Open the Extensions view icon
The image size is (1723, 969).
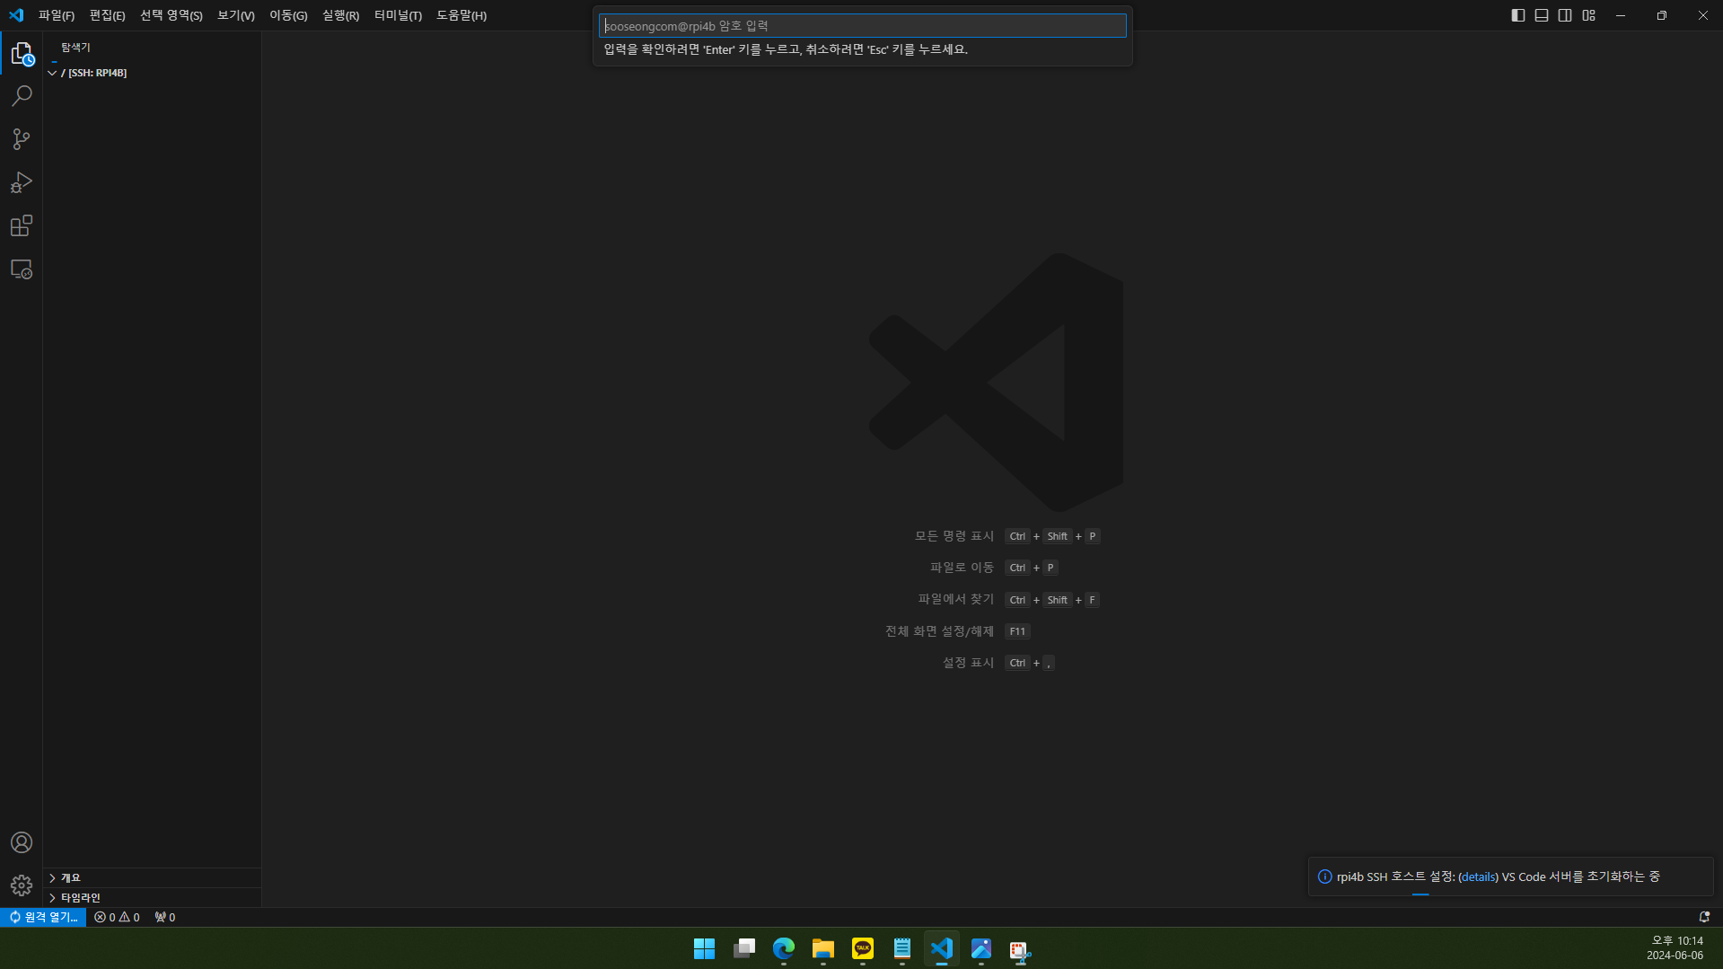coord(22,225)
